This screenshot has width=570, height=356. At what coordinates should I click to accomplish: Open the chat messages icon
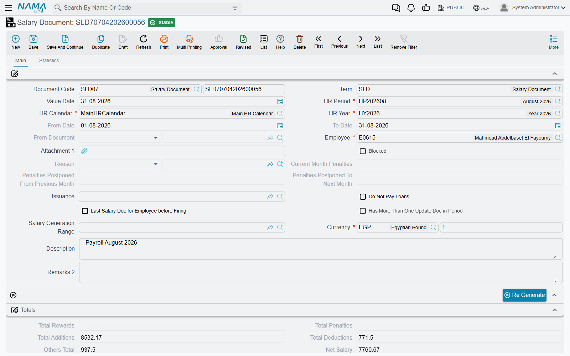coord(396,8)
